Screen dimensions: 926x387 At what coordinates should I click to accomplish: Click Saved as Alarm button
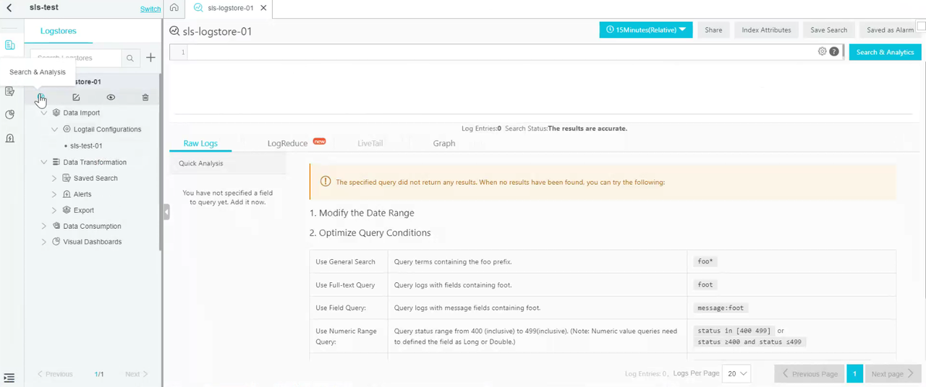coord(890,30)
